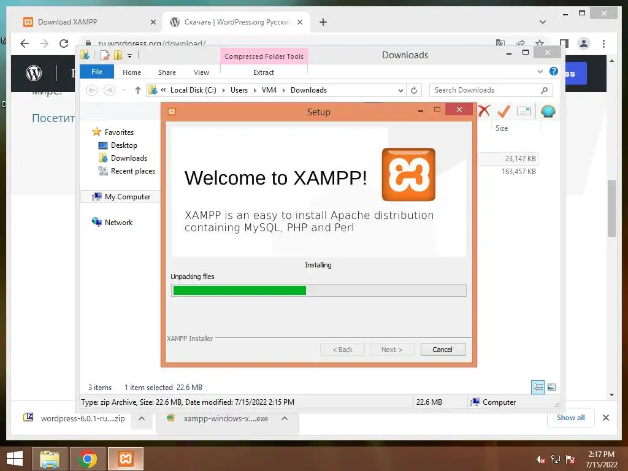
Task: Switch to the Home ribbon tab
Action: (132, 72)
